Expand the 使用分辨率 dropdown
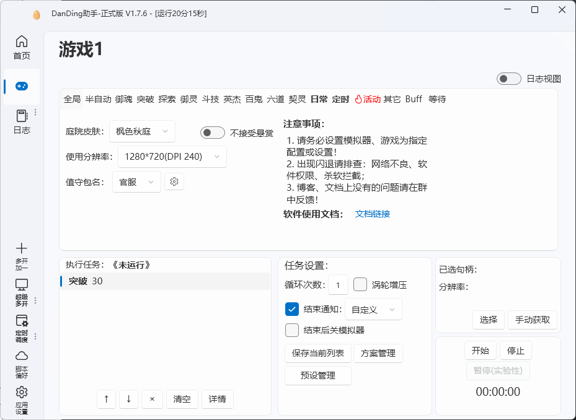Viewport: 576px width, 420px height. point(172,157)
